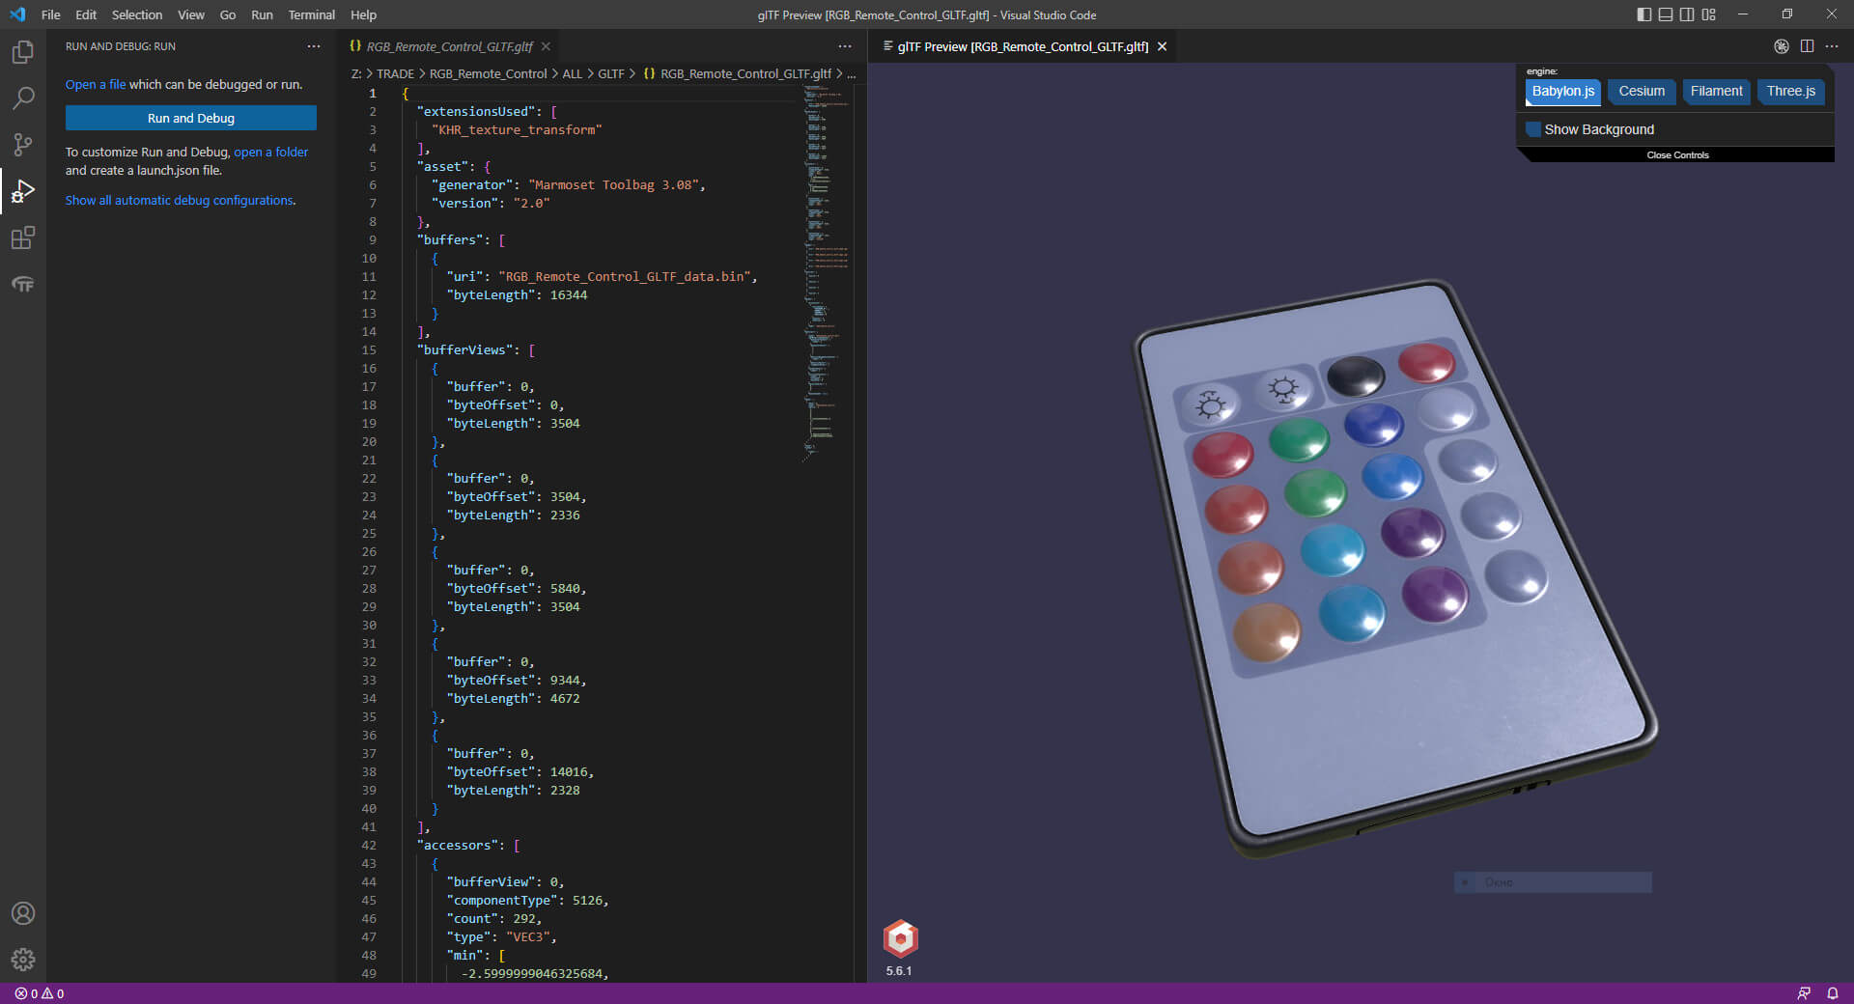Screen dimensions: 1854x1004
Task: Open the Search view icon
Action: 23,98
